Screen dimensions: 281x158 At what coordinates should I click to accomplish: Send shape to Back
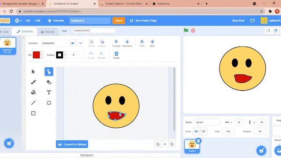click(152, 43)
